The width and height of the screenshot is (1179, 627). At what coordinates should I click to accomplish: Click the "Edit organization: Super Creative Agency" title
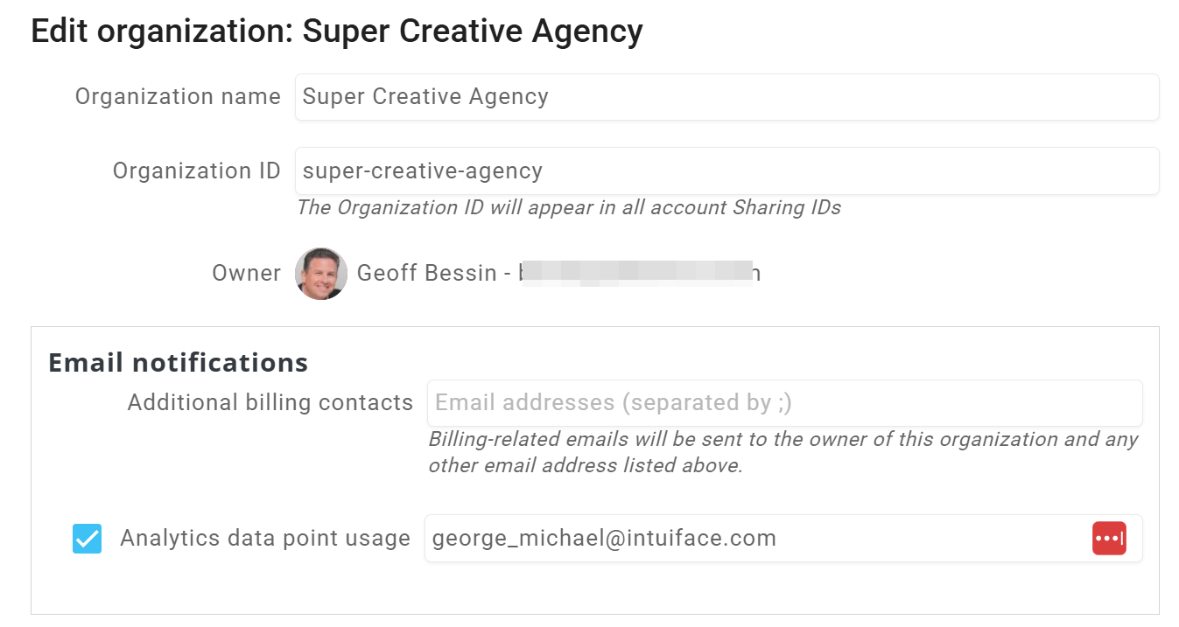337,31
